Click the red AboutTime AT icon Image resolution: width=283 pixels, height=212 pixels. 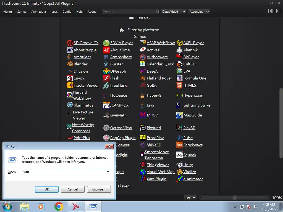(x=106, y=50)
